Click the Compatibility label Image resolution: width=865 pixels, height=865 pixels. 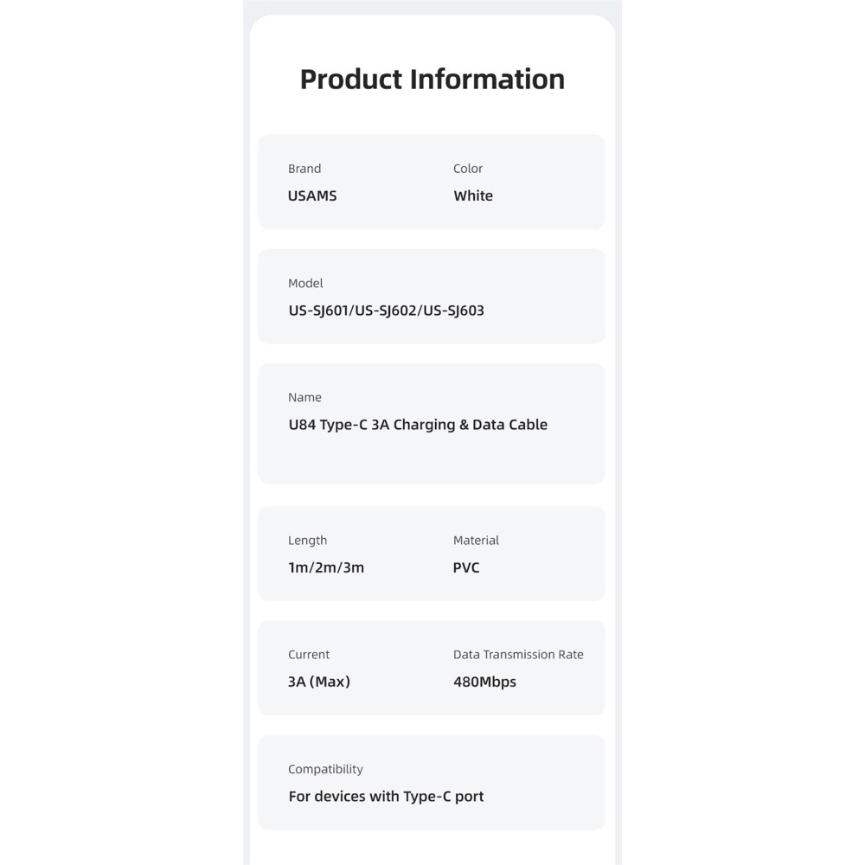coord(325,769)
